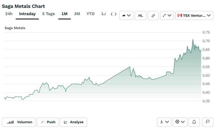Select the Intraday tab

27,14
